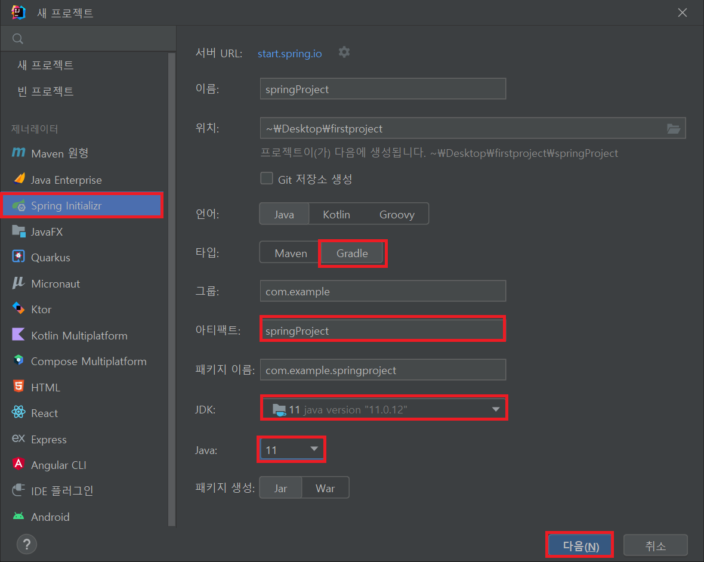Viewport: 704px width, 562px height.
Task: Select 'Ktor' in generator list
Action: [84, 309]
